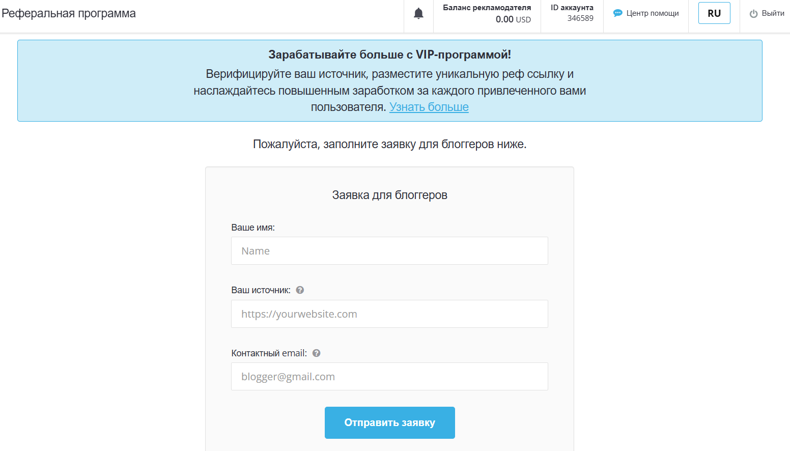Click the Help Center chat icon
The width and height of the screenshot is (790, 451).
(618, 13)
